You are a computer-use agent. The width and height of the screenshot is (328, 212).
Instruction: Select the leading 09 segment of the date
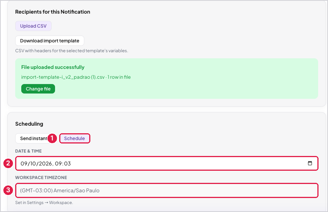pos(24,164)
